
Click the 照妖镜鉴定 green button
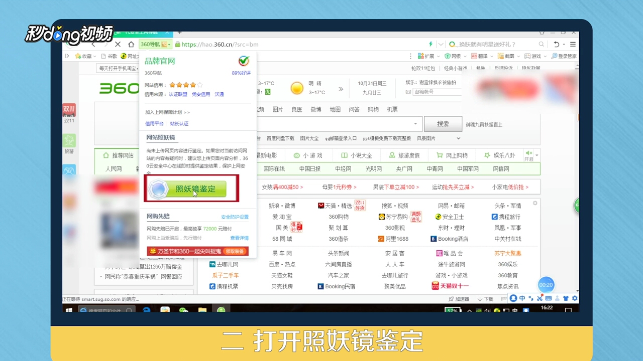[x=187, y=189]
